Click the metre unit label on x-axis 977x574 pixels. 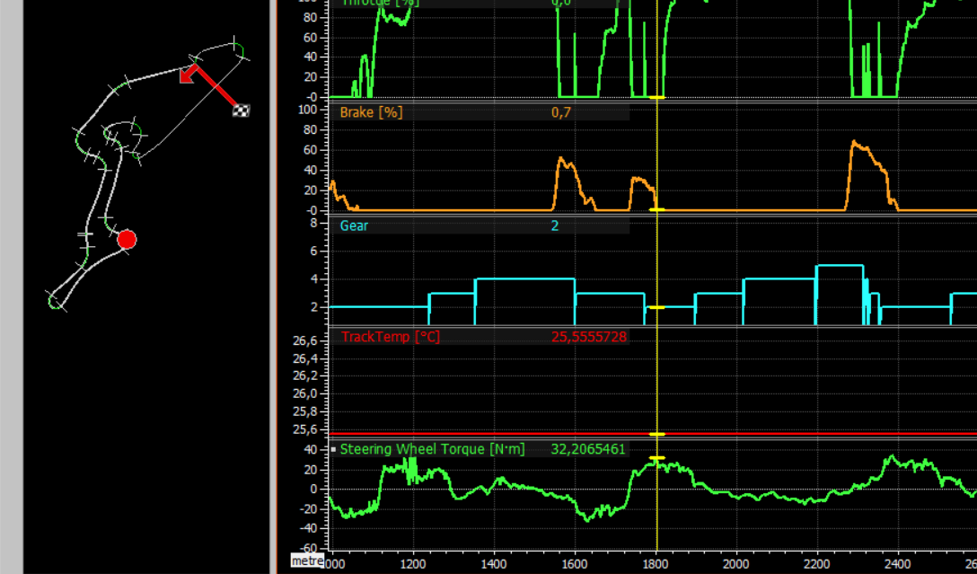click(x=307, y=561)
